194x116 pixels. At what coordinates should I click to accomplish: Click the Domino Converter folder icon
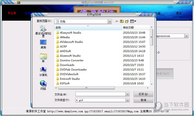(58, 60)
